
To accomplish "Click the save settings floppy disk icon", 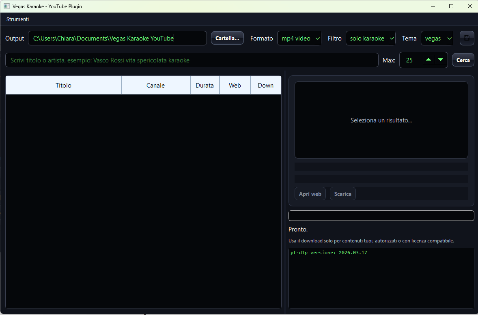I will click(467, 38).
